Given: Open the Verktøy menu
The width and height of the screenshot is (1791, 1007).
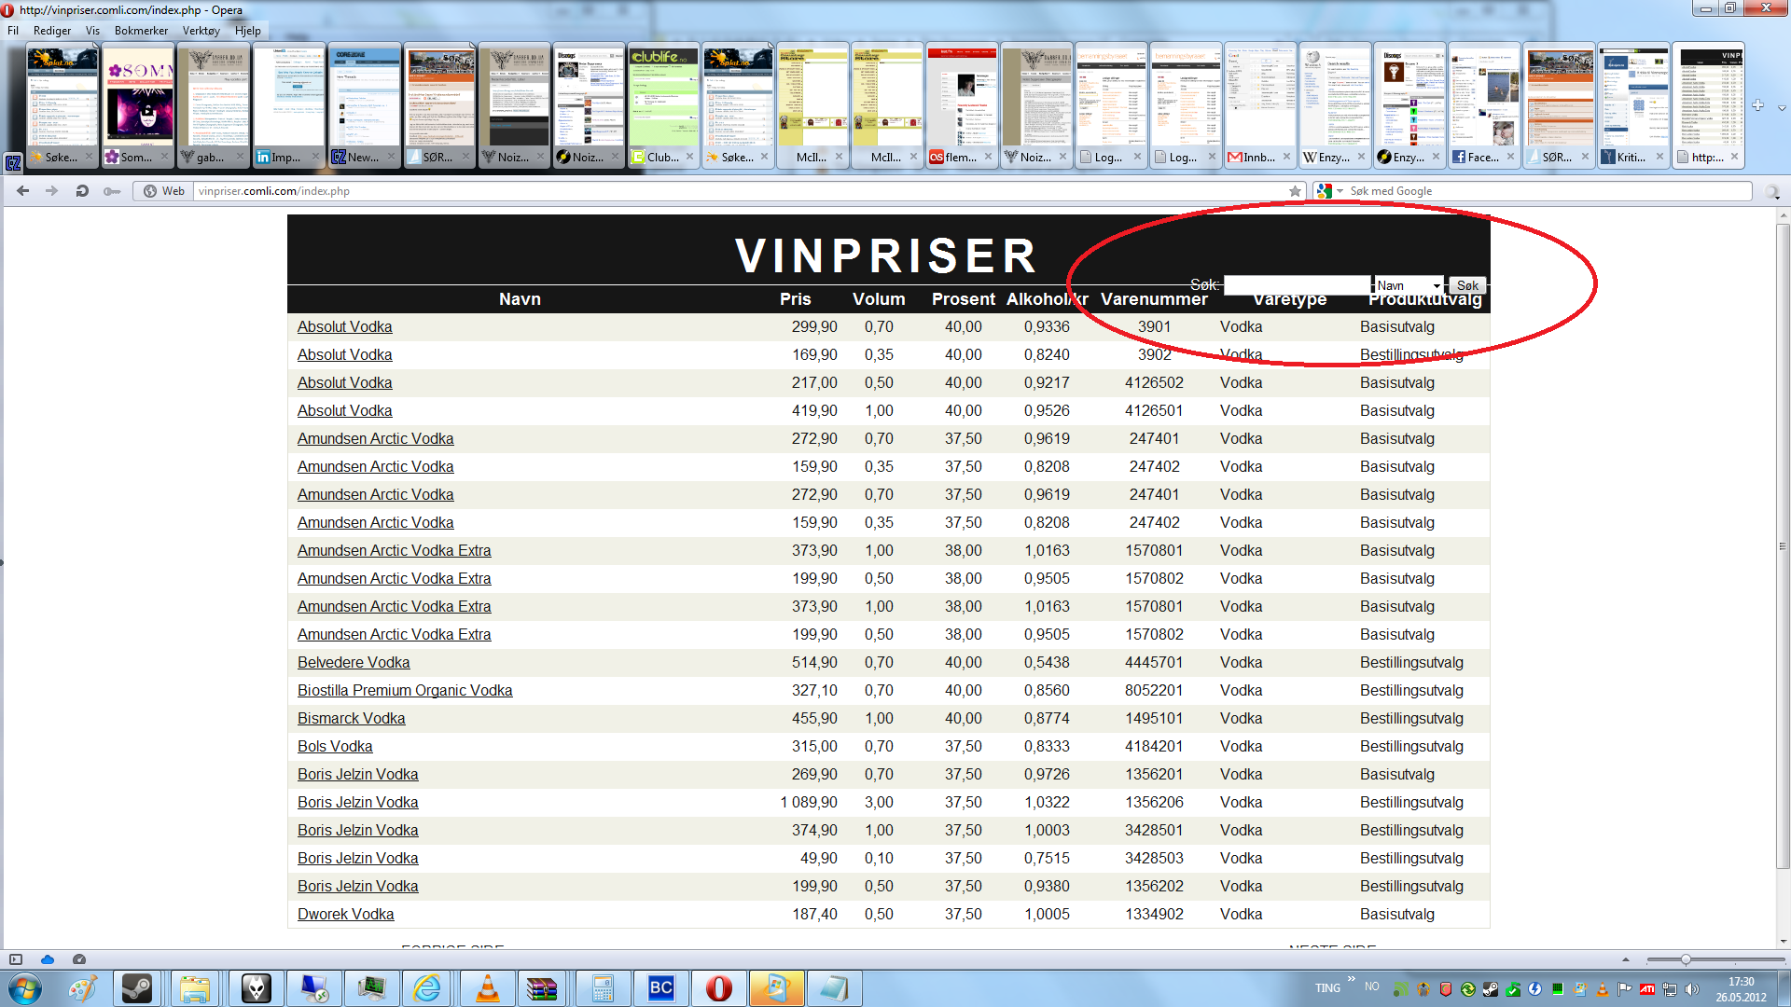Looking at the screenshot, I should coord(201,31).
